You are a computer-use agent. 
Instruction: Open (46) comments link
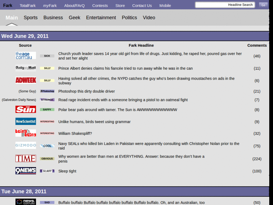pyautogui.click(x=257, y=56)
